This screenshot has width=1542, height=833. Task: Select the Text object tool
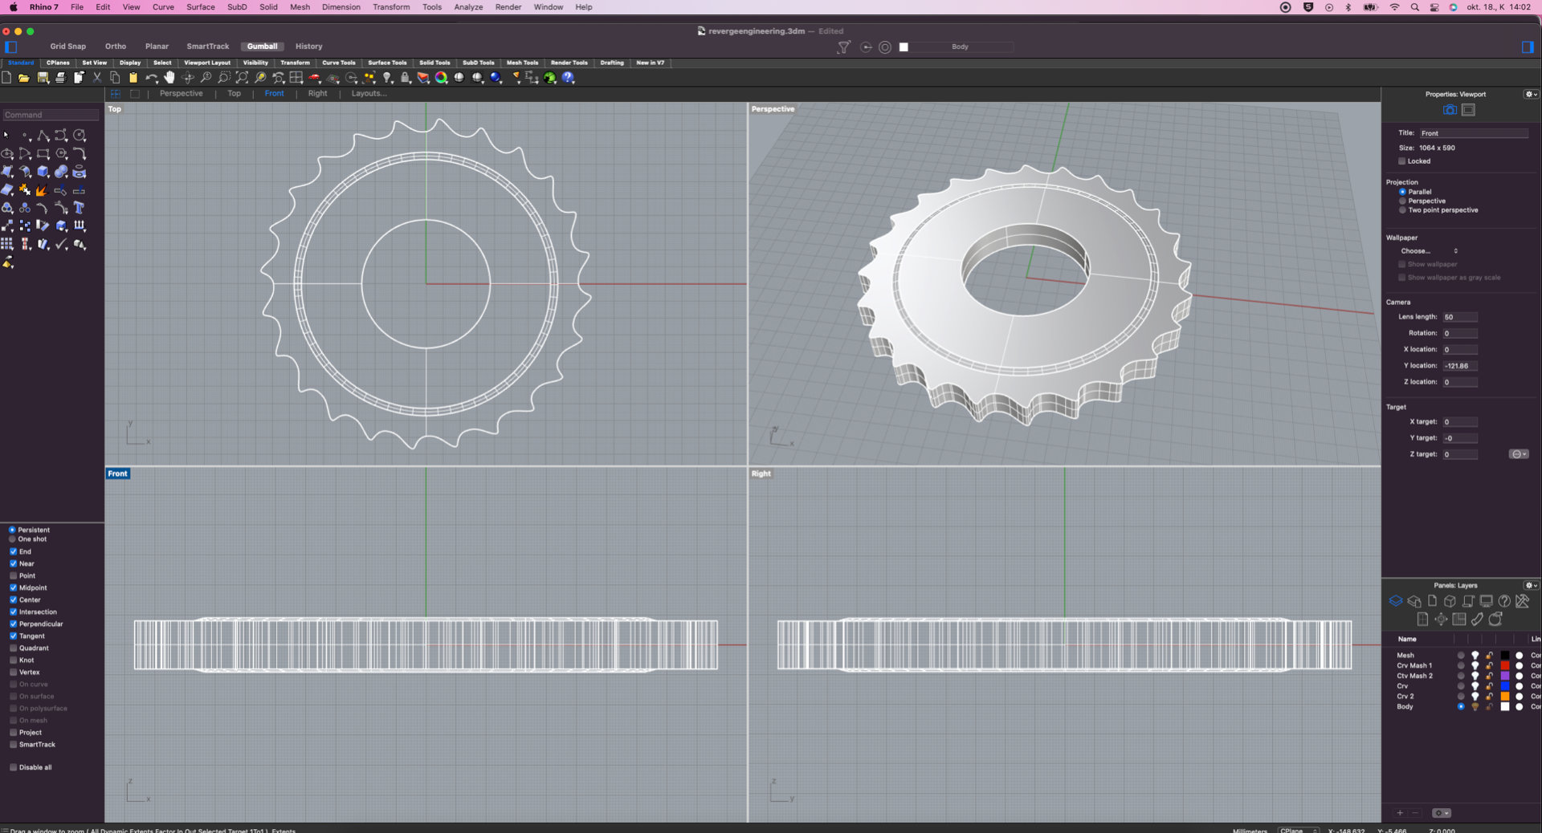[x=79, y=208]
